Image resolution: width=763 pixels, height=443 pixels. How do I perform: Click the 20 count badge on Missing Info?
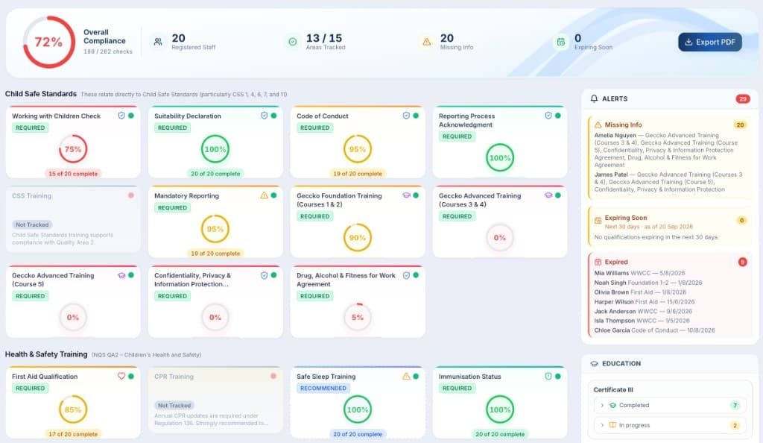coord(740,125)
